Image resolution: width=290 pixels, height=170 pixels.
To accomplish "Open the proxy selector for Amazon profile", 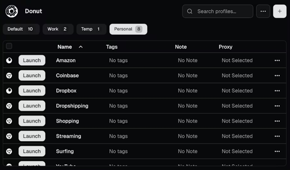I will click(237, 61).
